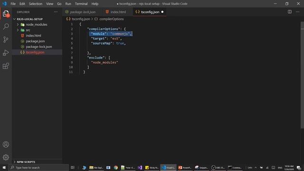Open the Explorer view in activity bar
Viewport: 304px width, 171px height.
[6, 14]
